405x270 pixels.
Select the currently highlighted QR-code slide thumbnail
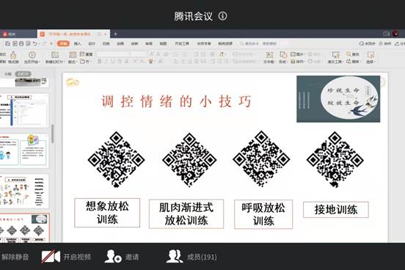point(25,228)
